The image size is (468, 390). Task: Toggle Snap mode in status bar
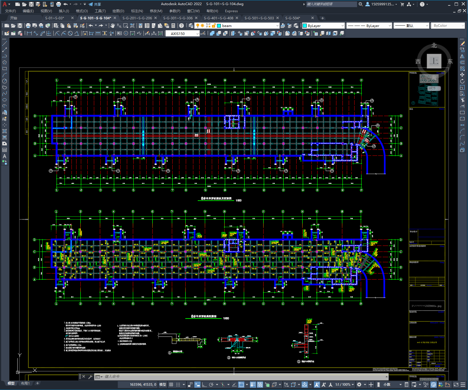point(178,385)
